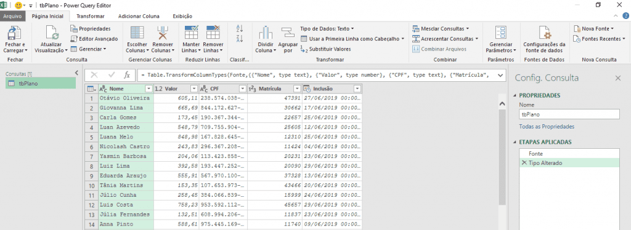Click the ABC type icon of Nome column

pyautogui.click(x=103, y=89)
